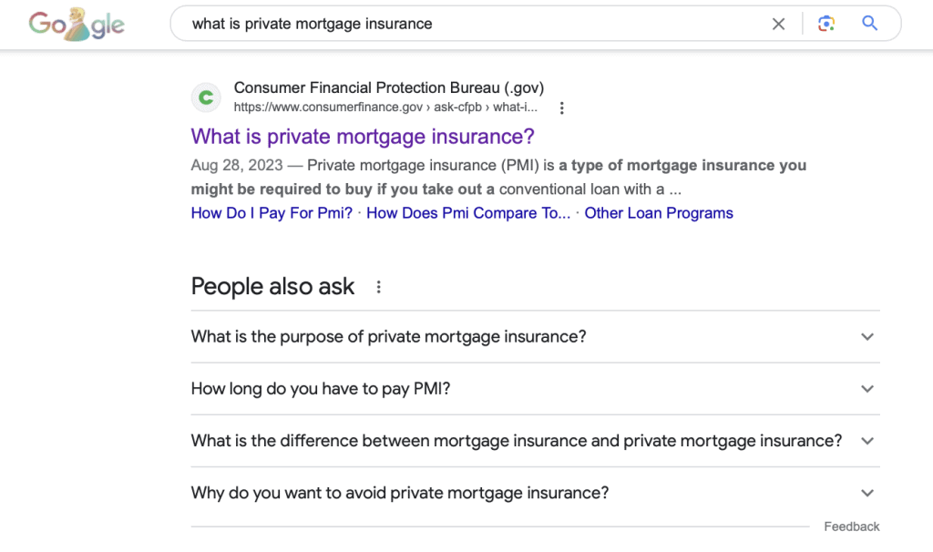Screen dimensions: 933x552
Task: Click the Google Doodle logo
Action: pyautogui.click(x=77, y=25)
